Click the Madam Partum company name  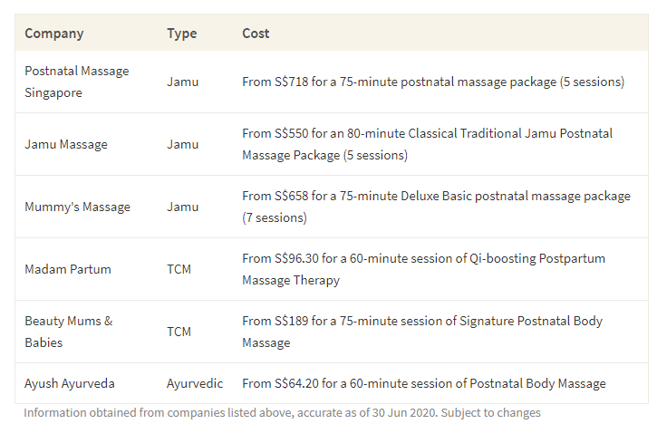[68, 269]
